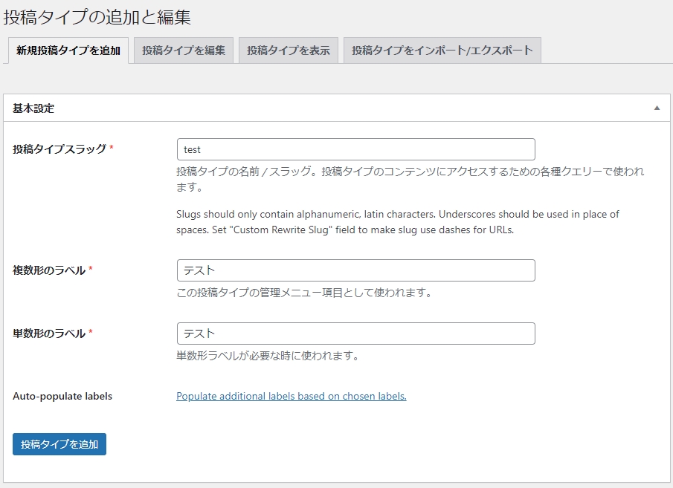Screen dimensions: 673x488
Task: Click the テスト value in plural label field
Action: pos(194,270)
